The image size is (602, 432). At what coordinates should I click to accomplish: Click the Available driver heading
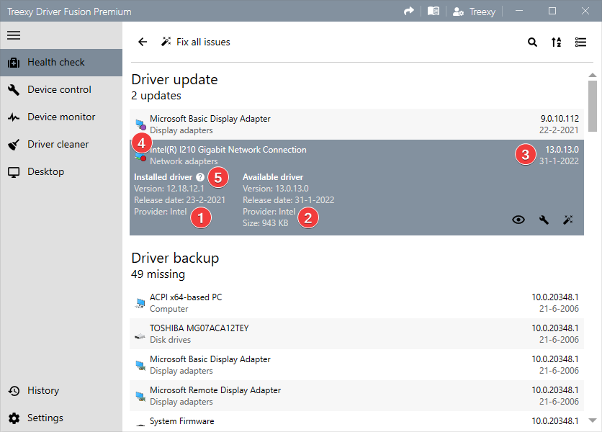(273, 177)
